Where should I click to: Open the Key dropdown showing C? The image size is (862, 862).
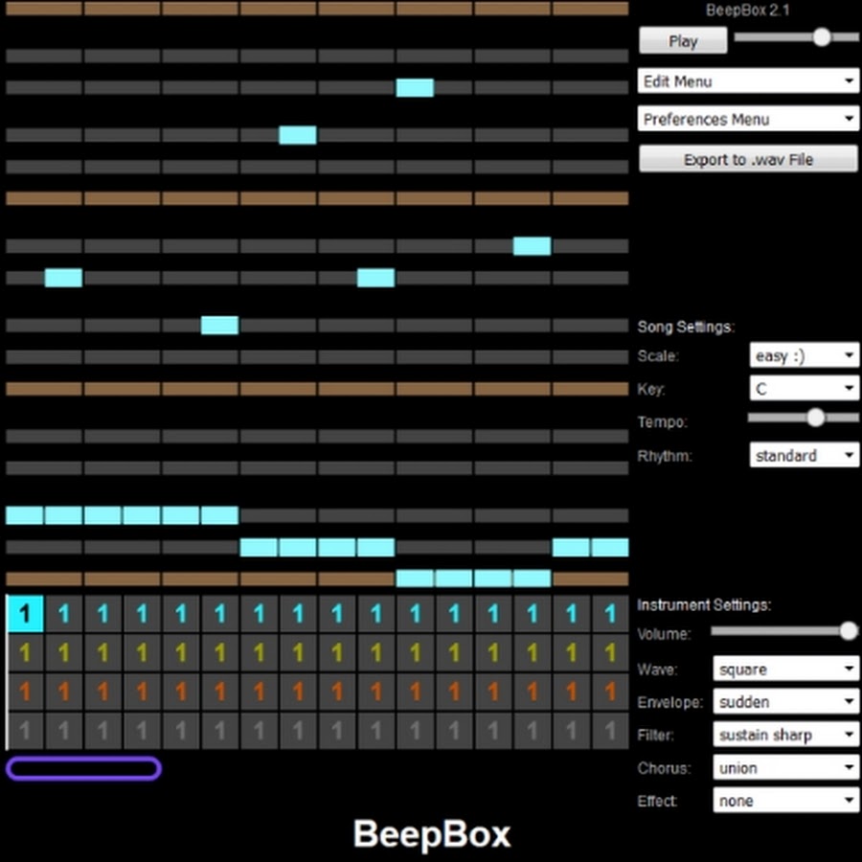coord(805,389)
